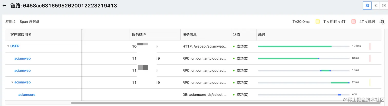Click the 26ms duration value

[x=355, y=82]
